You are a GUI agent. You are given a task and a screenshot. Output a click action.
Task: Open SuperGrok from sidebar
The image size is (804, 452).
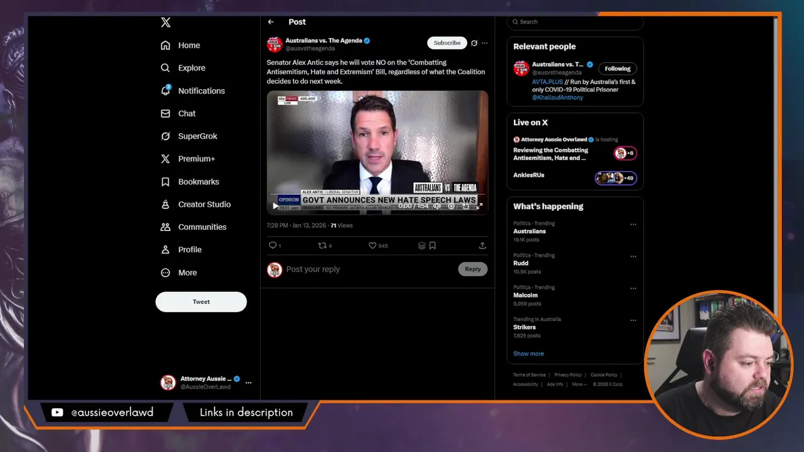point(189,136)
